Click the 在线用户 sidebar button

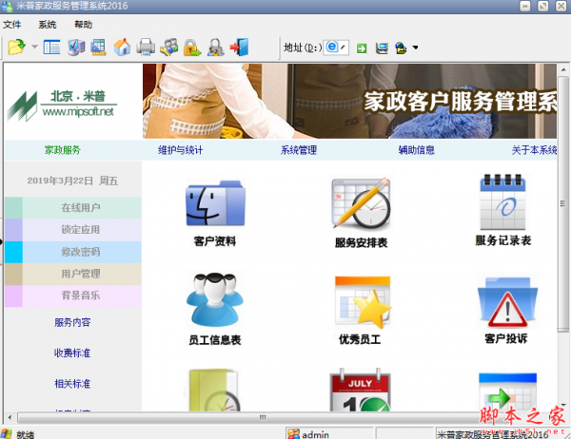[73, 208]
